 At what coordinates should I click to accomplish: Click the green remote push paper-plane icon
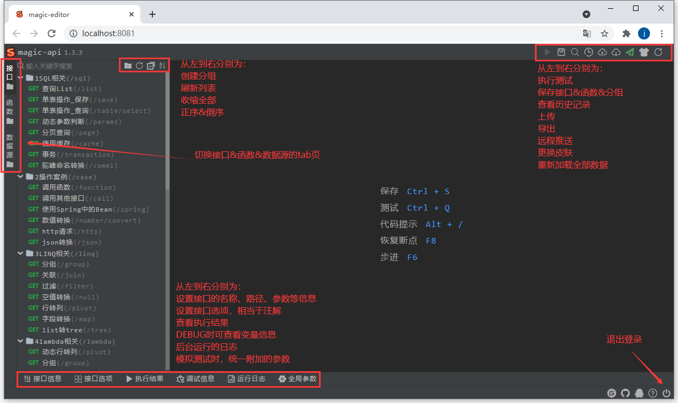click(629, 52)
